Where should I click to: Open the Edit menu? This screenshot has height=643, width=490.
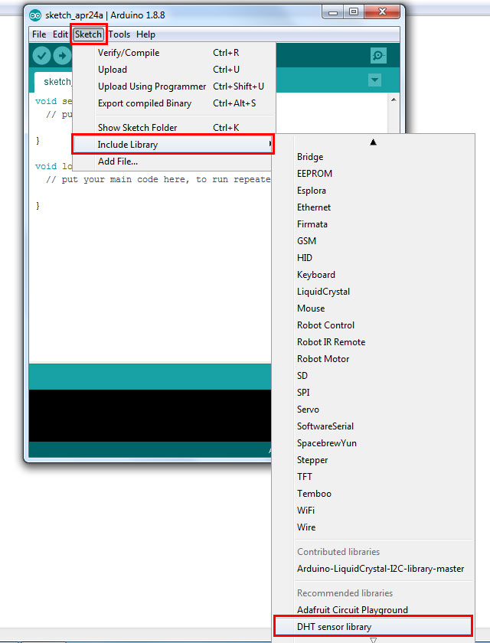pyautogui.click(x=60, y=34)
